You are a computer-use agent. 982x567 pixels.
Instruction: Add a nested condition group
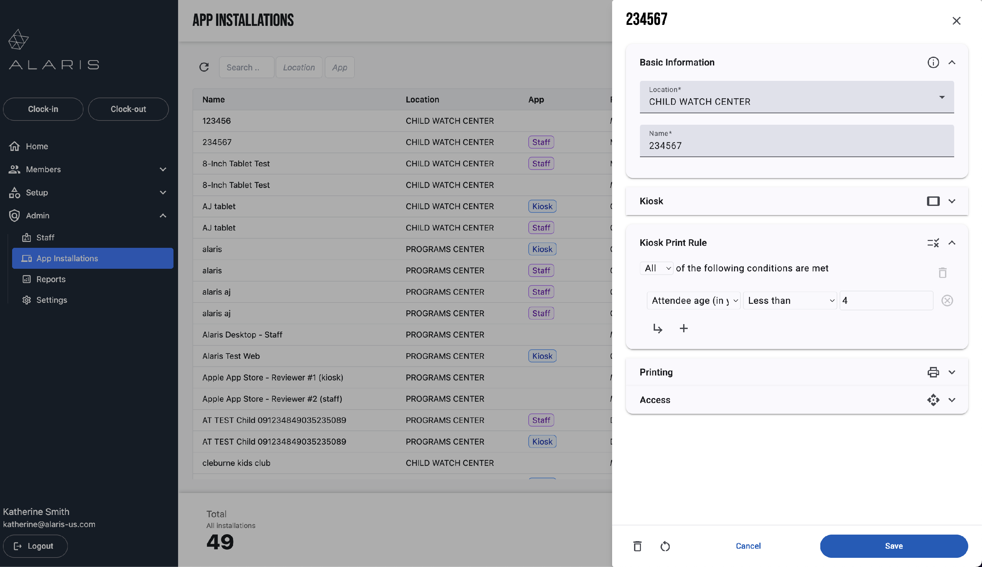pos(657,328)
